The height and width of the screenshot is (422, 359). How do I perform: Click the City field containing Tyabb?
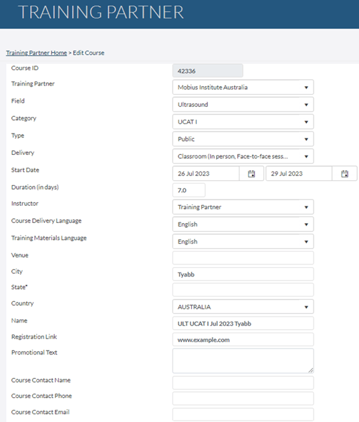pyautogui.click(x=243, y=274)
